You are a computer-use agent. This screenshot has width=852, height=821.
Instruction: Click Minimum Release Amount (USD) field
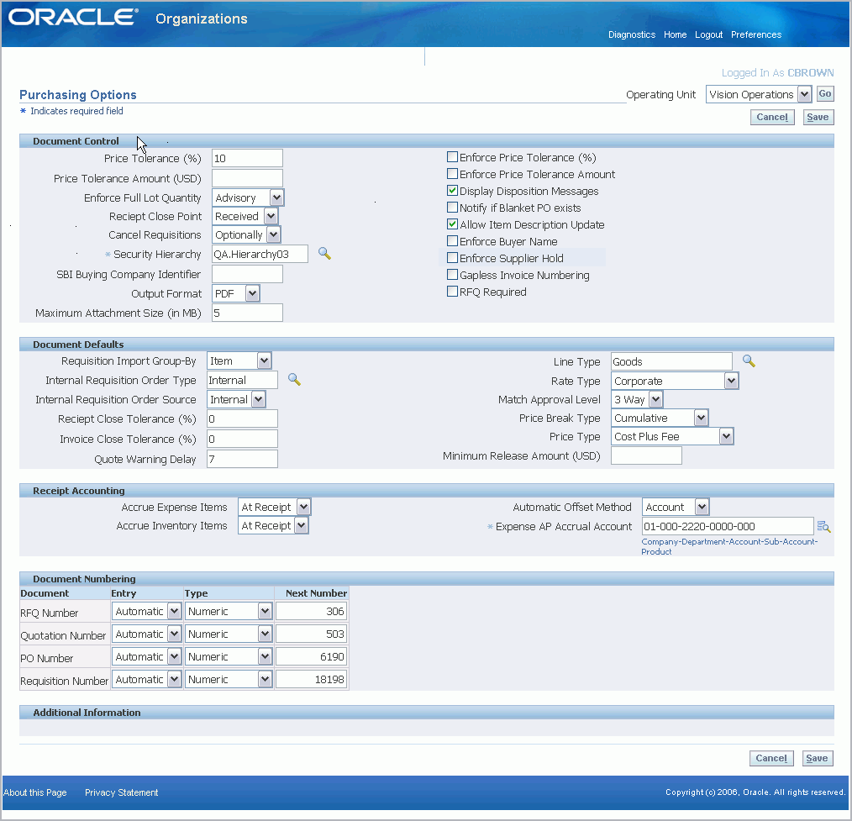click(x=647, y=455)
